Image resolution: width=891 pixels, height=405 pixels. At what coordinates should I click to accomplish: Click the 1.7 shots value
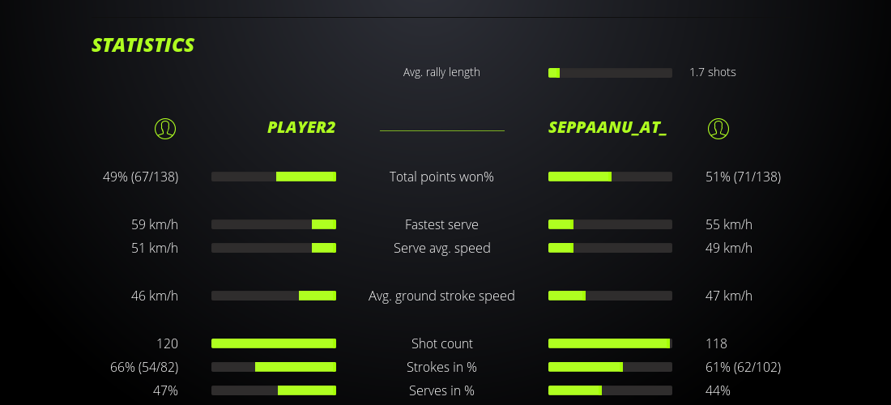pyautogui.click(x=713, y=72)
